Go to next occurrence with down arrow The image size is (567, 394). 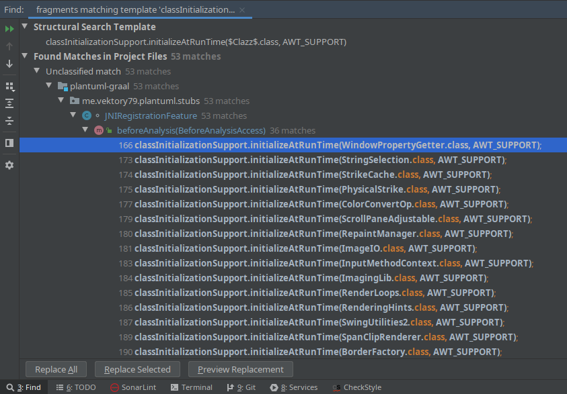9,64
